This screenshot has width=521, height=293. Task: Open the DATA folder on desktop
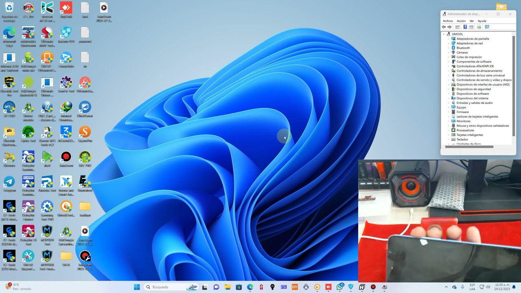point(66,258)
